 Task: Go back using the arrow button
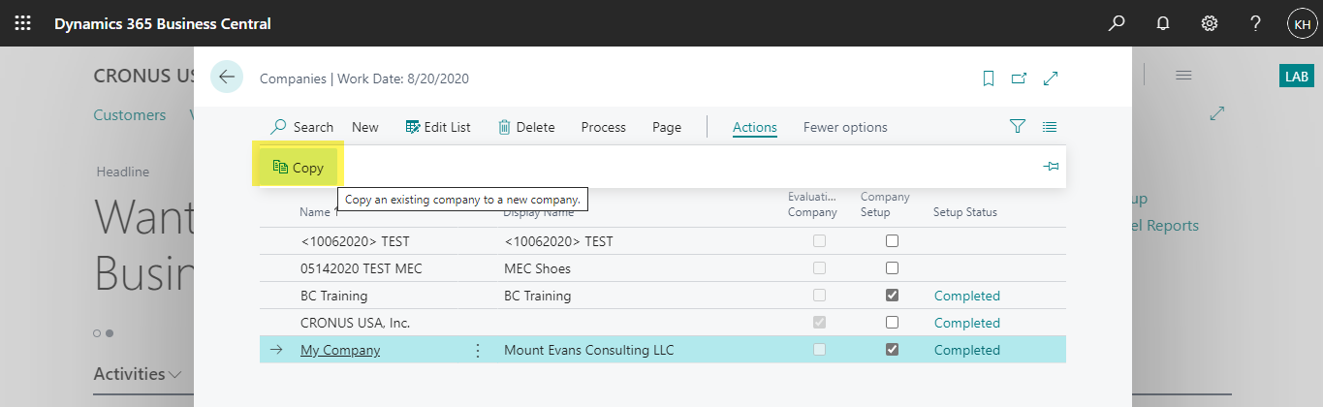227,78
